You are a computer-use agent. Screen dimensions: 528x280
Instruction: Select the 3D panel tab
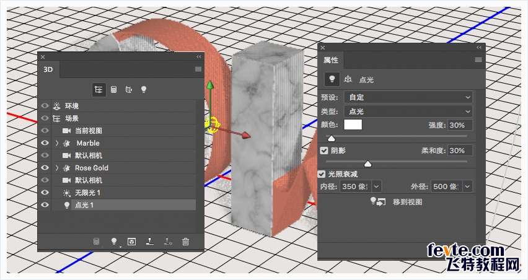click(x=48, y=69)
